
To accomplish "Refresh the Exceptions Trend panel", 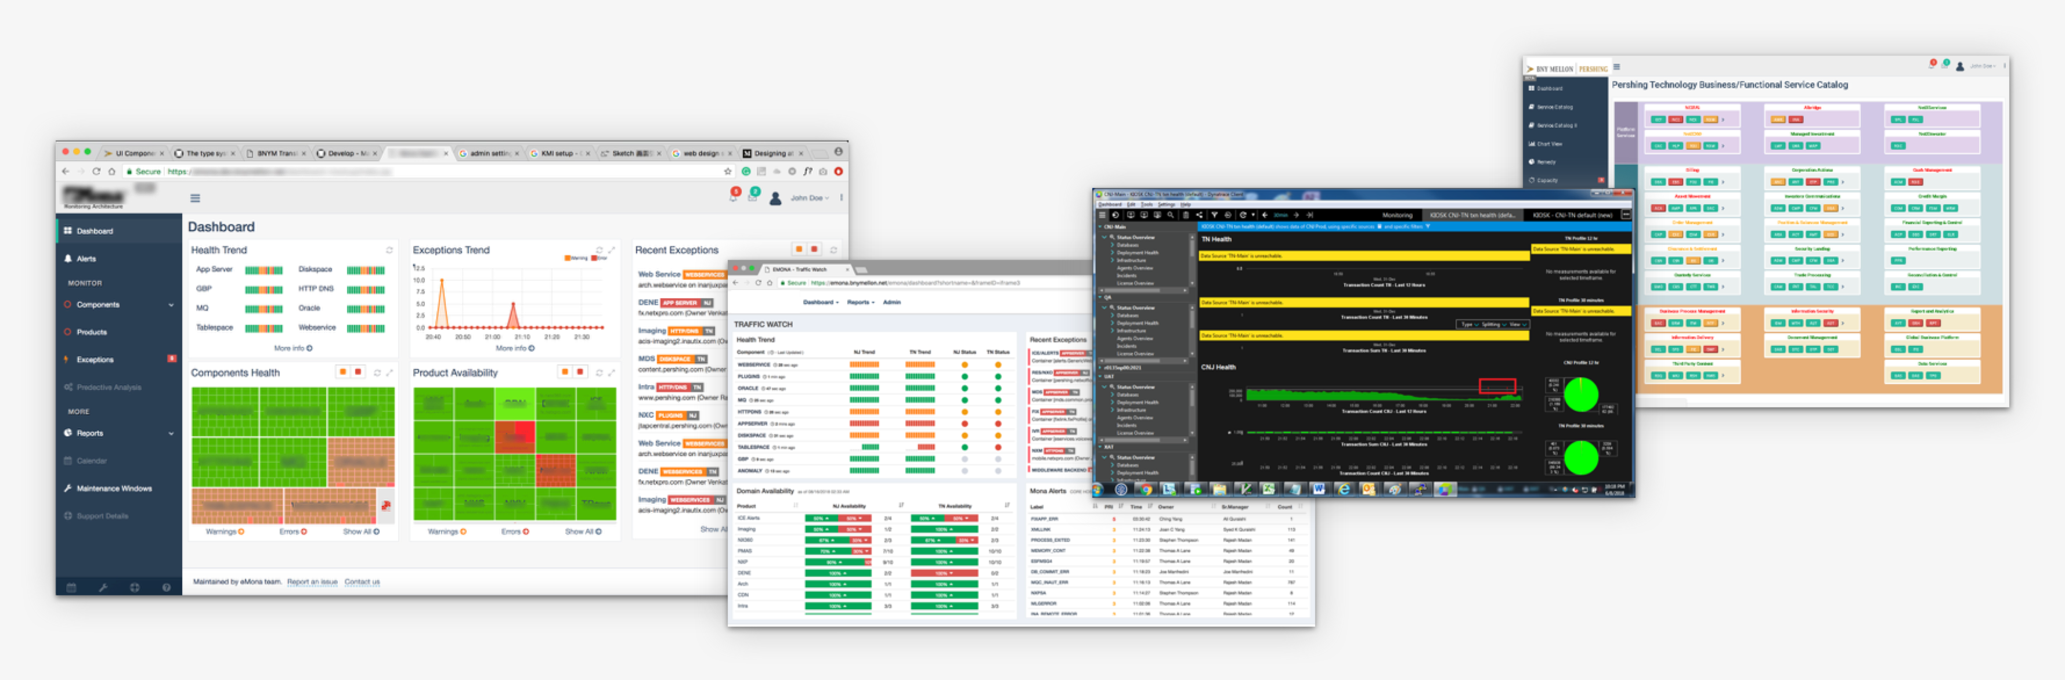I will [599, 250].
